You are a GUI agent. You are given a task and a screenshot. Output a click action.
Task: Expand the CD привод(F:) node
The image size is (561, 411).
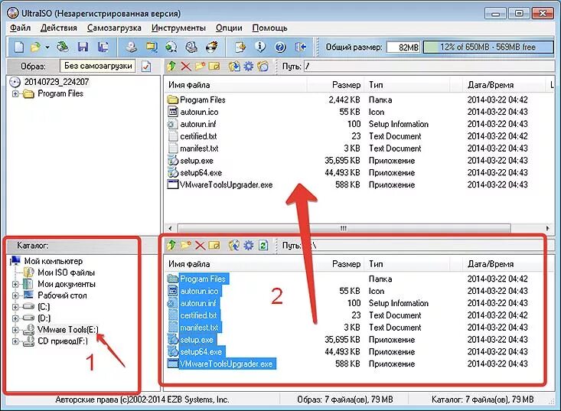click(15, 341)
